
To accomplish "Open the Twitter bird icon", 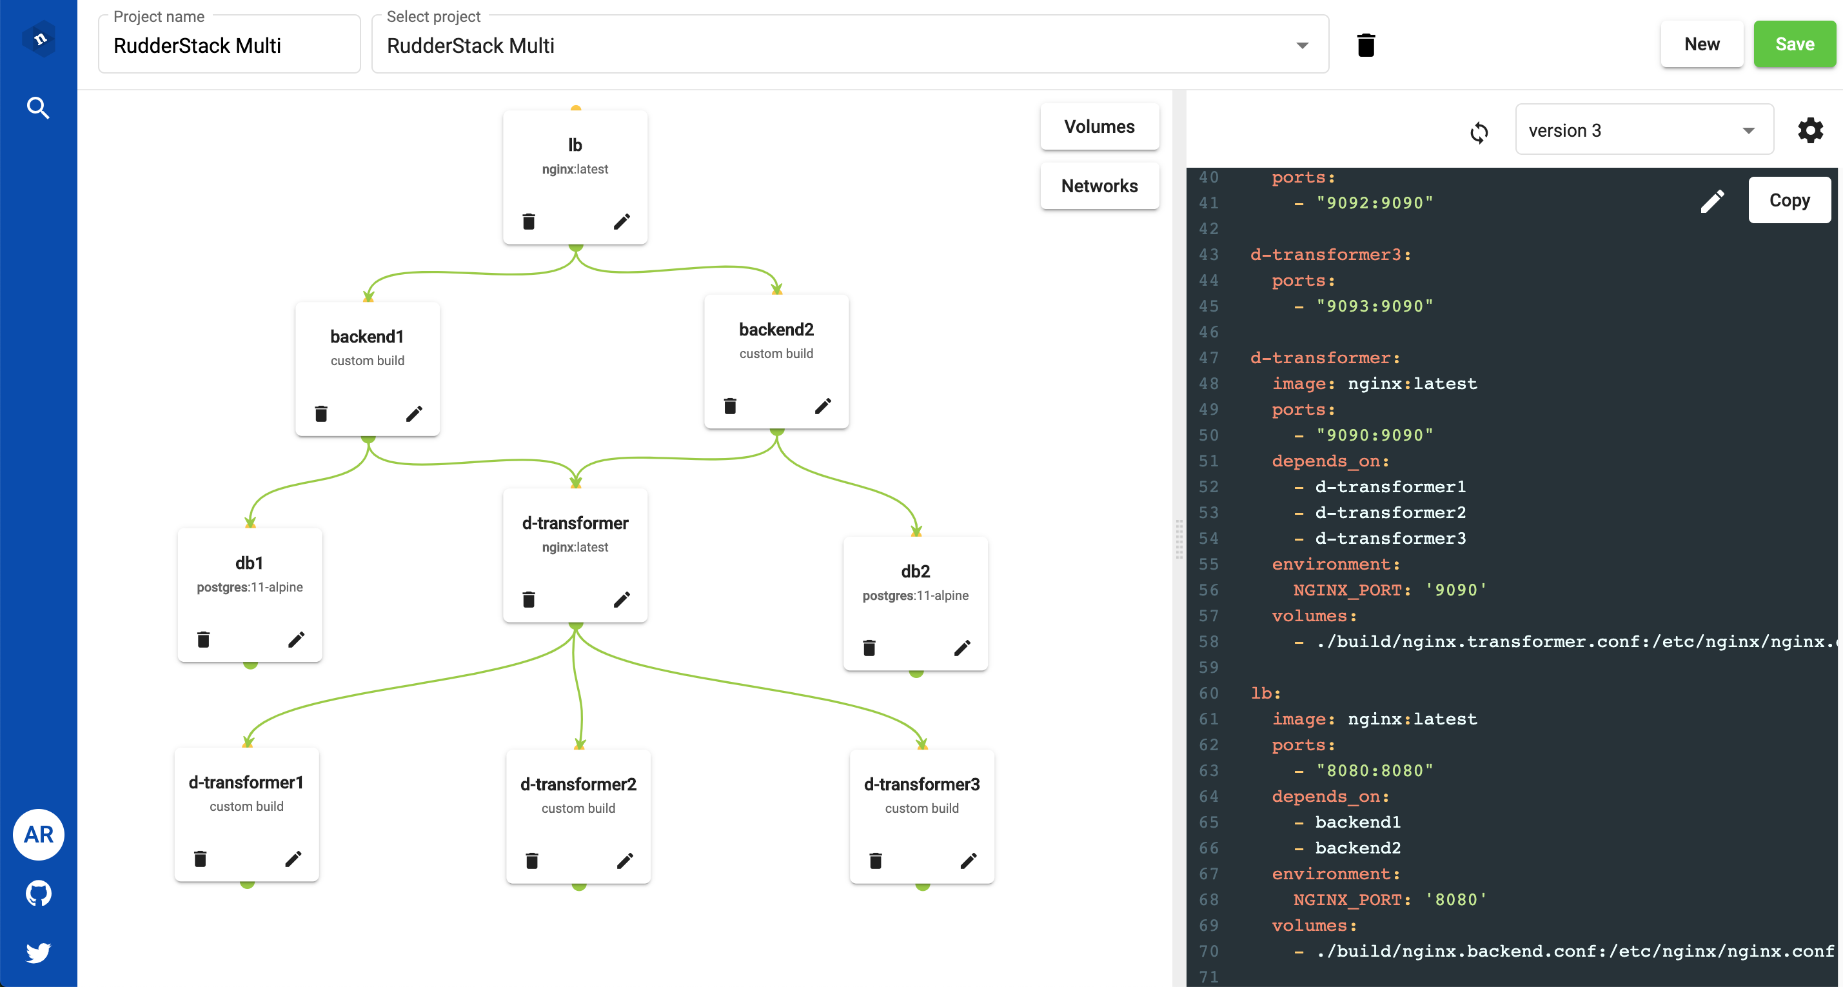I will [x=38, y=953].
